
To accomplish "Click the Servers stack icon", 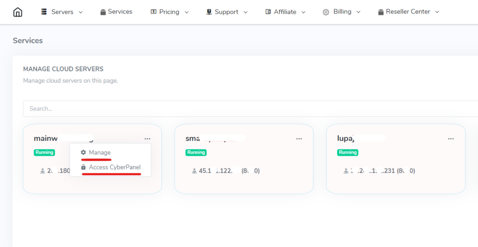I will [44, 12].
